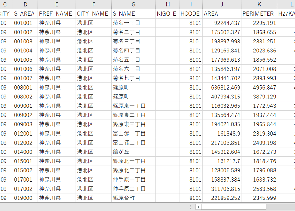Click PERIMETER value 4956.847

[x=259, y=88]
